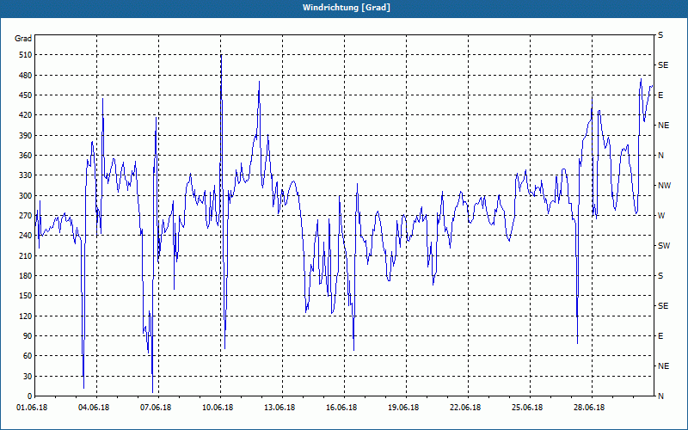
Task: Select the 270 y-axis value
Action: coord(26,216)
